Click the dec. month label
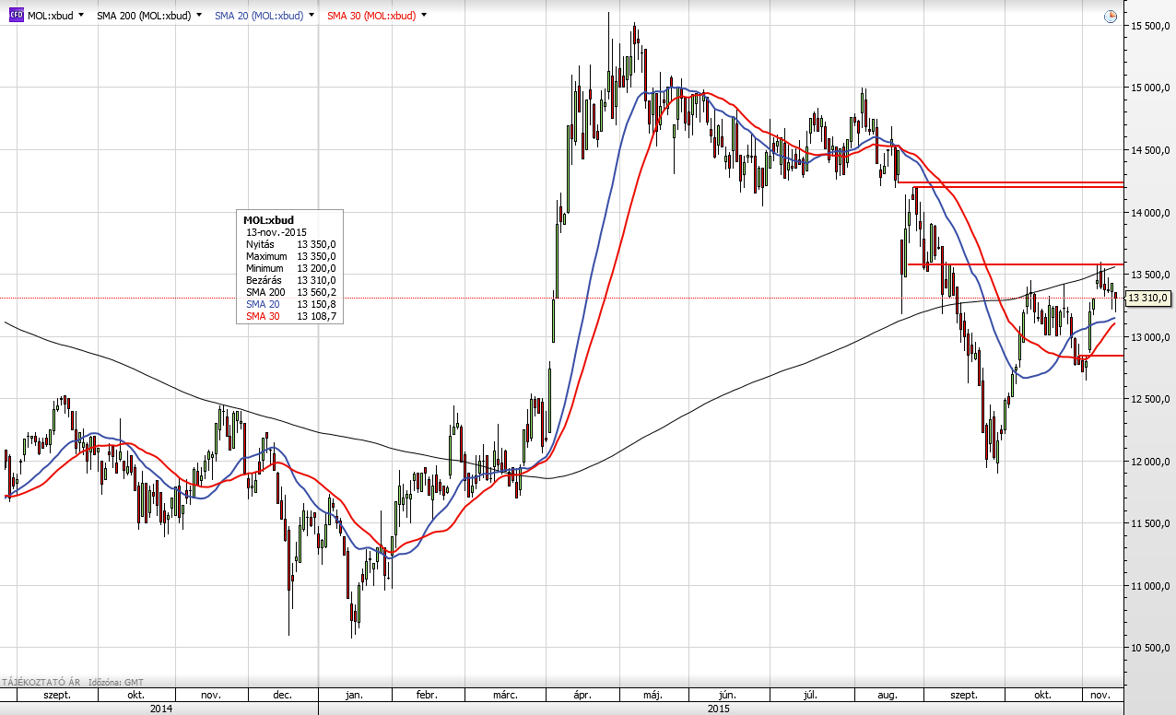 (x=282, y=695)
